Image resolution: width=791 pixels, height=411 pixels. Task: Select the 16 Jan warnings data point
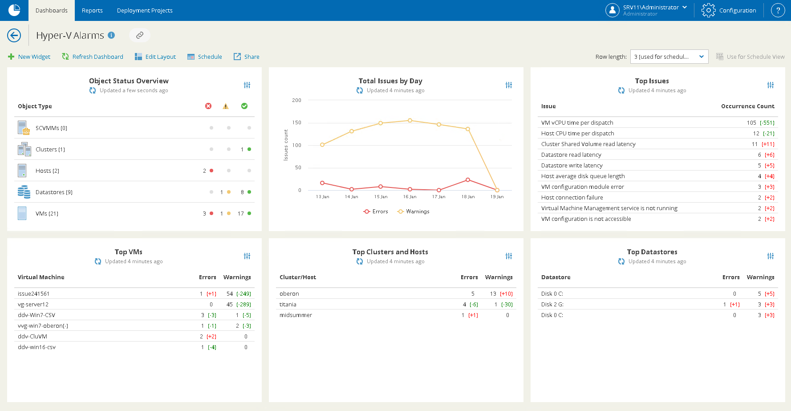410,121
